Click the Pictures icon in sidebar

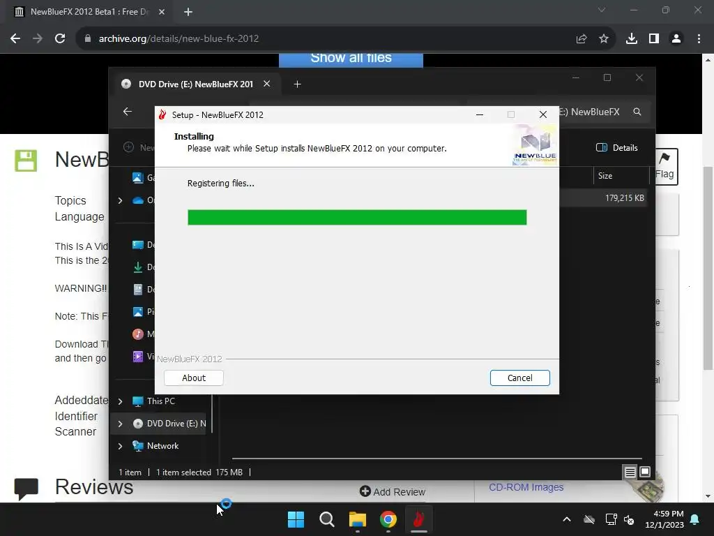click(138, 312)
